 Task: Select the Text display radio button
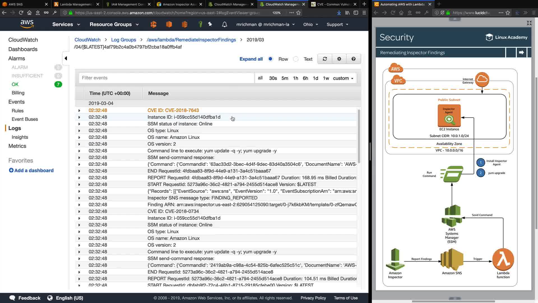[x=296, y=59]
